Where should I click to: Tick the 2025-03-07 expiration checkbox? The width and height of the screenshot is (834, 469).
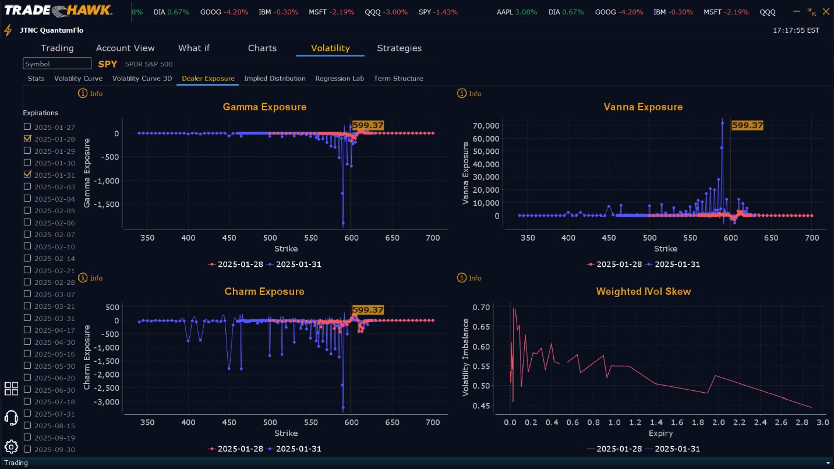click(x=27, y=294)
